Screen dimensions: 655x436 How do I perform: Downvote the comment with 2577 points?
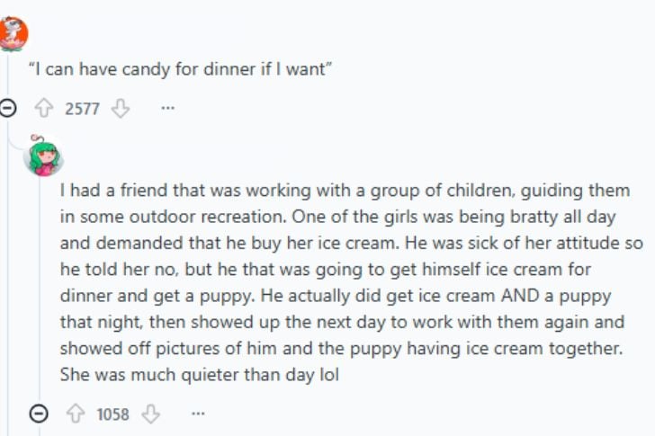(121, 109)
